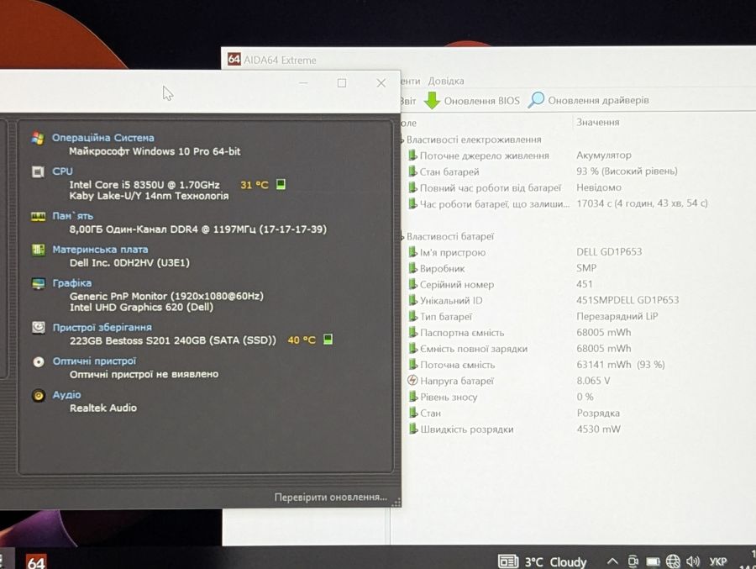Close the system info window

coord(381,83)
